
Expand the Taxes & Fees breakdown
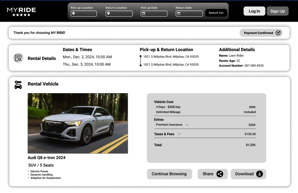[179, 134]
